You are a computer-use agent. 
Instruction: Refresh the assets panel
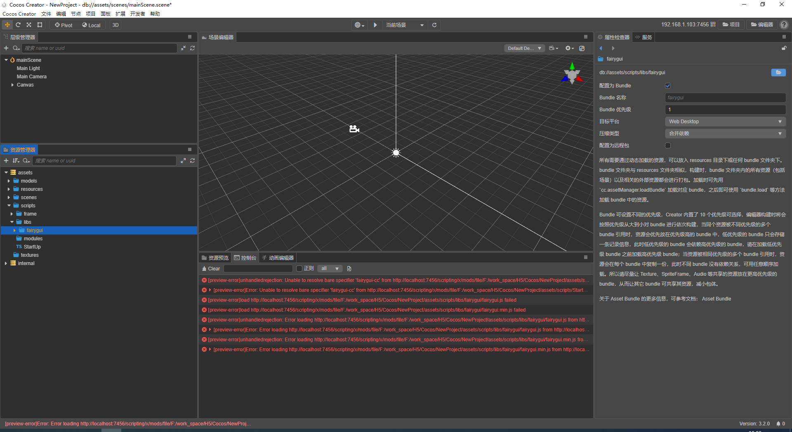pos(192,161)
